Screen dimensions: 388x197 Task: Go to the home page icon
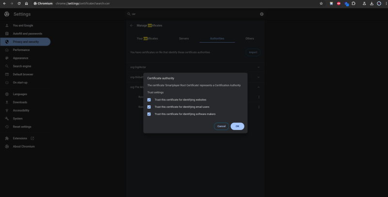click(27, 3)
